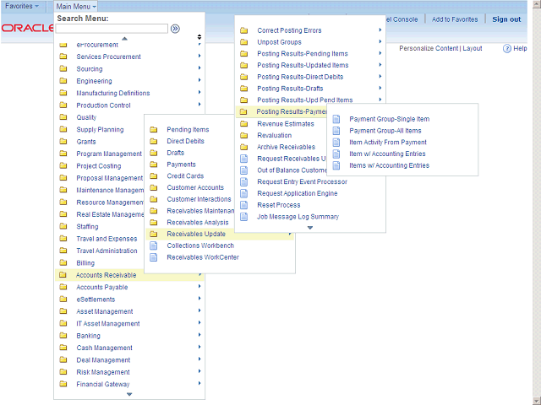
Task: Click the folder icon next to Credit Cards
Action: tap(154, 176)
